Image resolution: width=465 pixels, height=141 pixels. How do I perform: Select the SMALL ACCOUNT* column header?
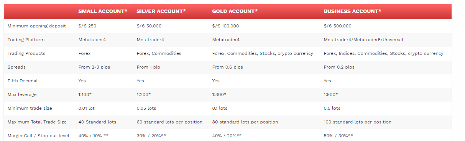click(x=103, y=11)
